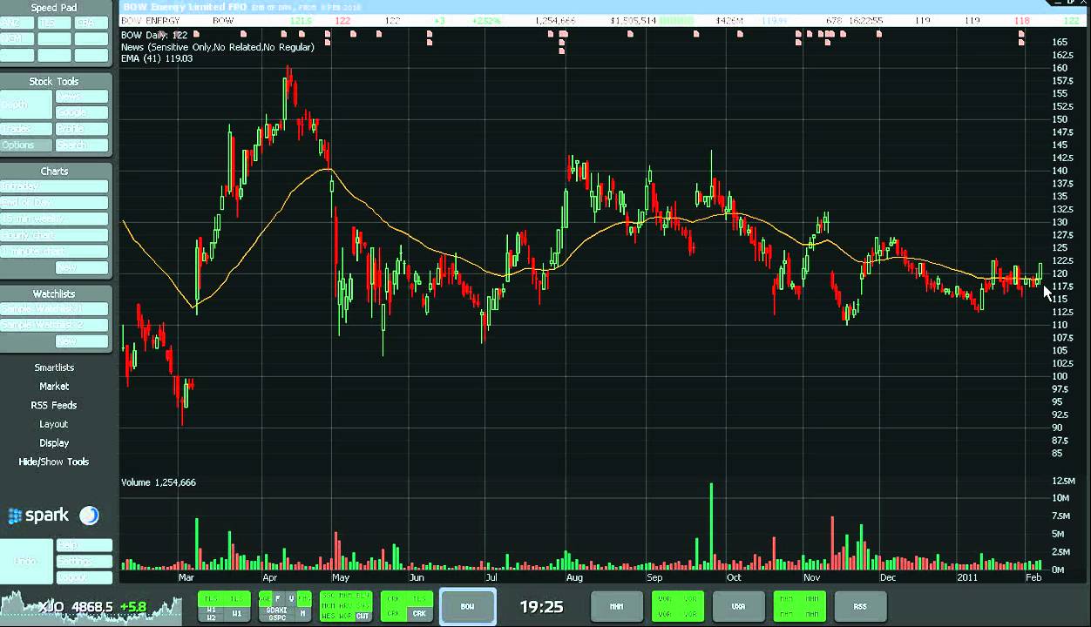1091x627 pixels.
Task: Click the Settings button
Action: [x=84, y=562]
